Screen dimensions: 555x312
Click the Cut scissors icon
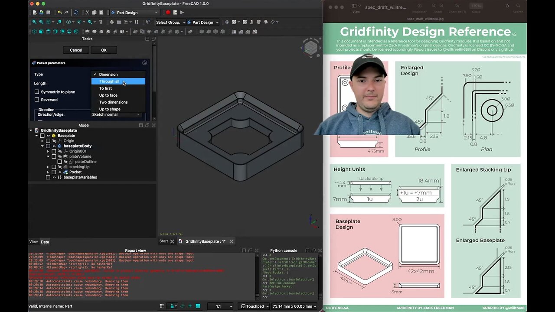tap(87, 13)
